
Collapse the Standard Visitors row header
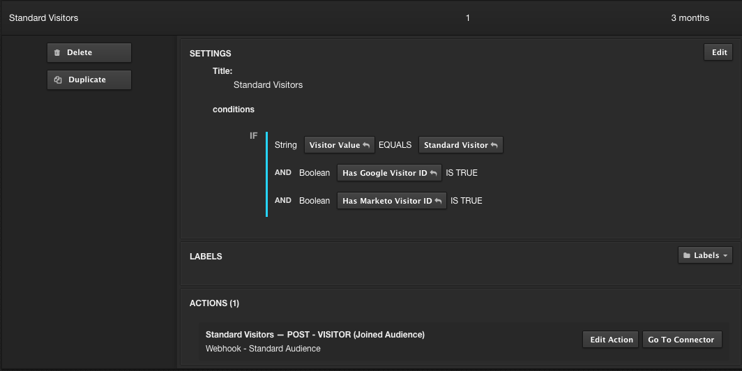(x=43, y=18)
